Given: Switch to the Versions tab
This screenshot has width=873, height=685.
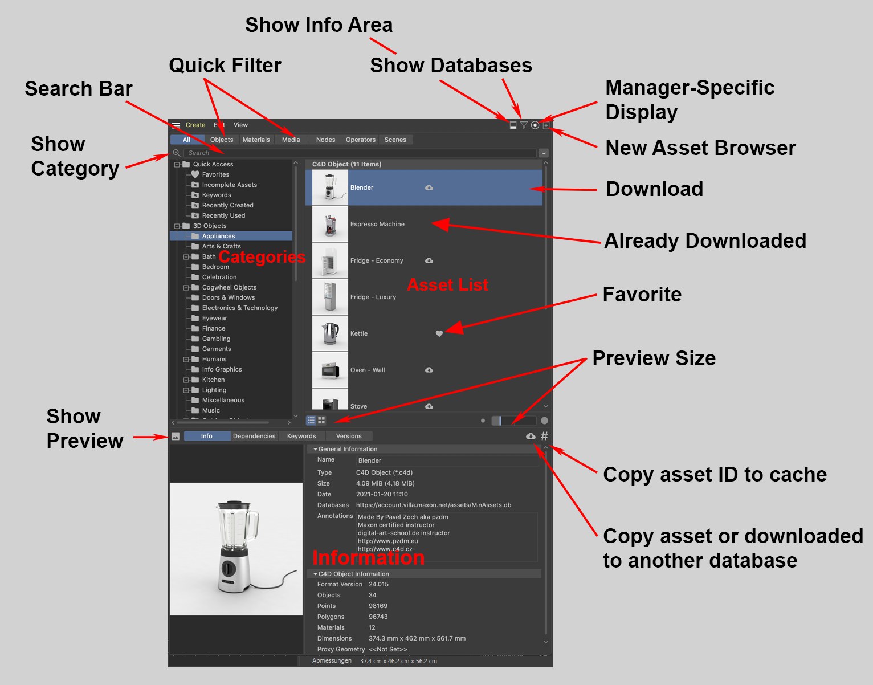Looking at the screenshot, I should tap(349, 436).
